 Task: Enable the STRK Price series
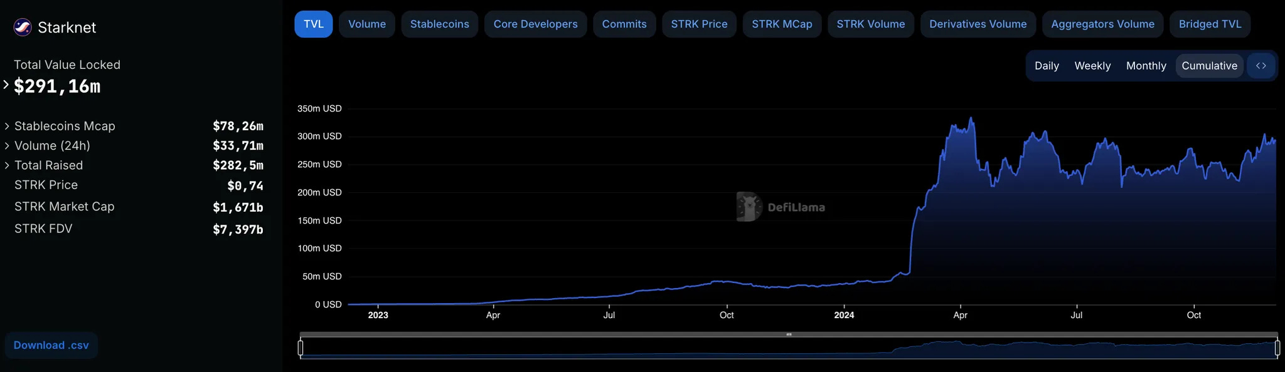point(700,24)
